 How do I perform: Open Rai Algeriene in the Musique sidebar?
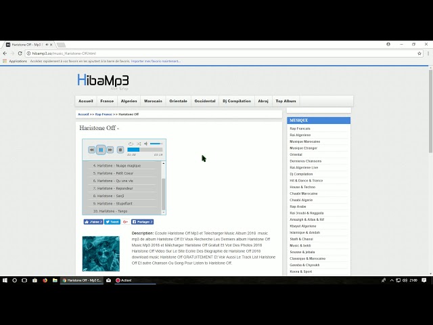pyautogui.click(x=300, y=135)
